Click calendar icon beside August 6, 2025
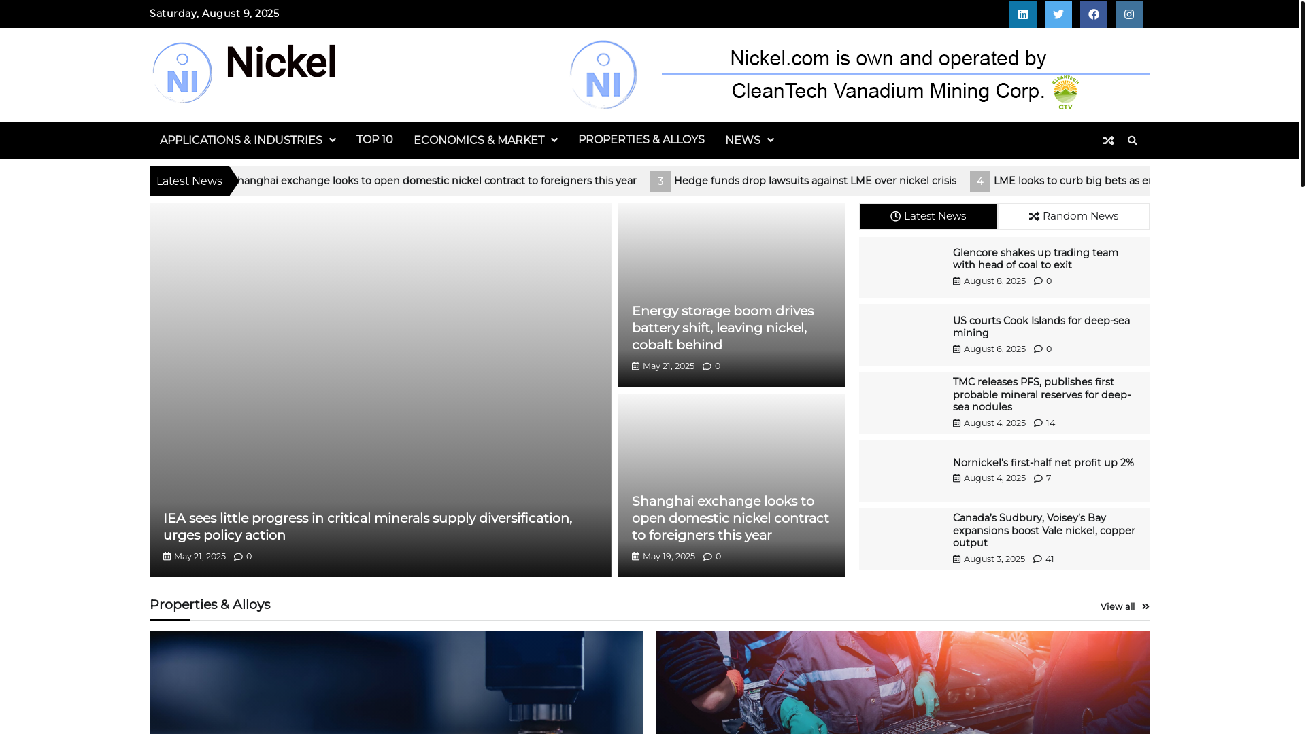 coord(957,349)
